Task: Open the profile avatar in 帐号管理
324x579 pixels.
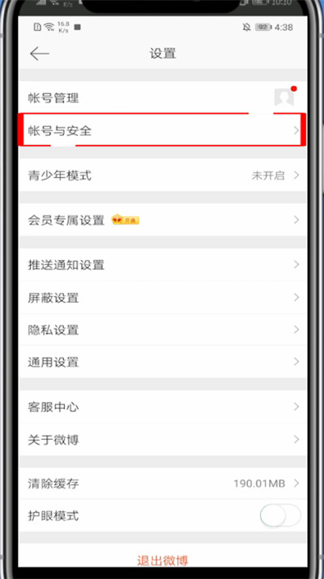Action: point(284,98)
